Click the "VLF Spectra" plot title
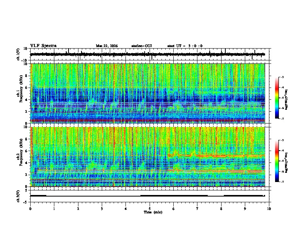 43,46
